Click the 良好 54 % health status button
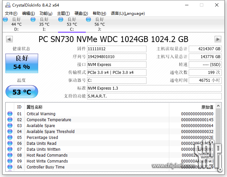 point(22,63)
